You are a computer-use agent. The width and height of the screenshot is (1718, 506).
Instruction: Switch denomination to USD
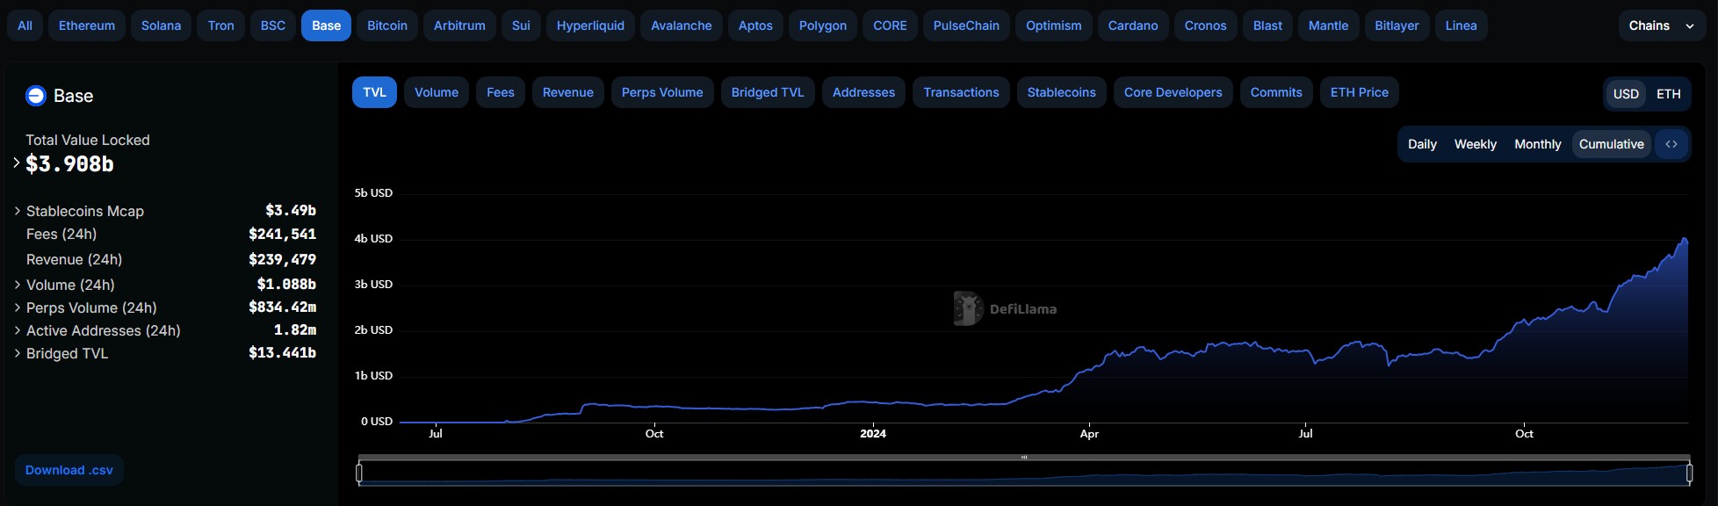tap(1626, 94)
